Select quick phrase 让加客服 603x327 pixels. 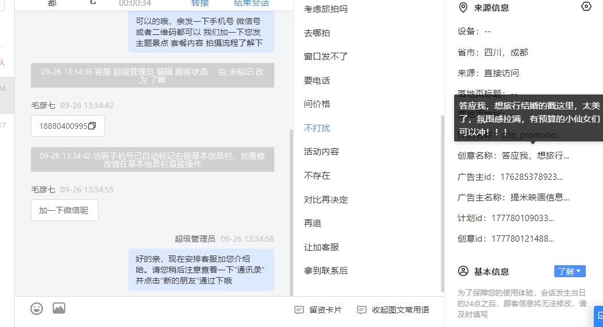pyautogui.click(x=321, y=247)
